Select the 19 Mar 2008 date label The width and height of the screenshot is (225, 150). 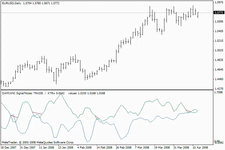pyautogui.click(x=162, y=148)
